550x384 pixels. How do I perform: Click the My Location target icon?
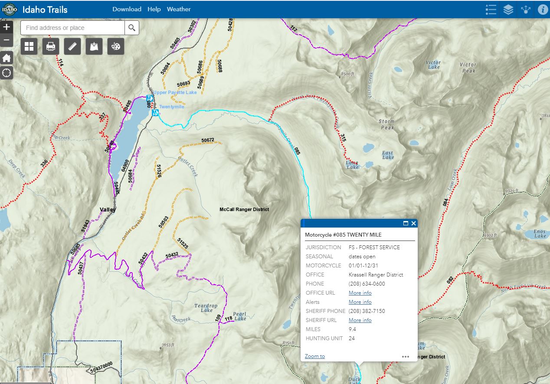pos(7,73)
